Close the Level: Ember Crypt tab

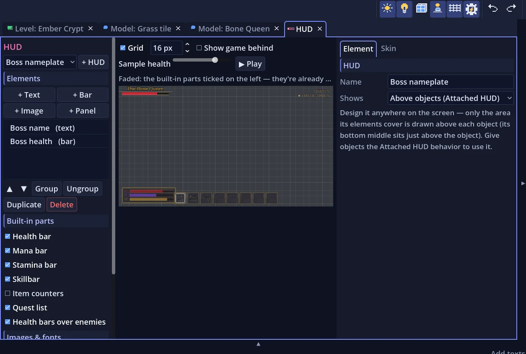[x=91, y=28]
